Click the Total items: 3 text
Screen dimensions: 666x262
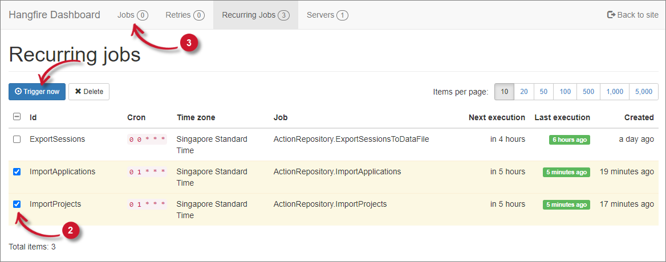point(33,247)
